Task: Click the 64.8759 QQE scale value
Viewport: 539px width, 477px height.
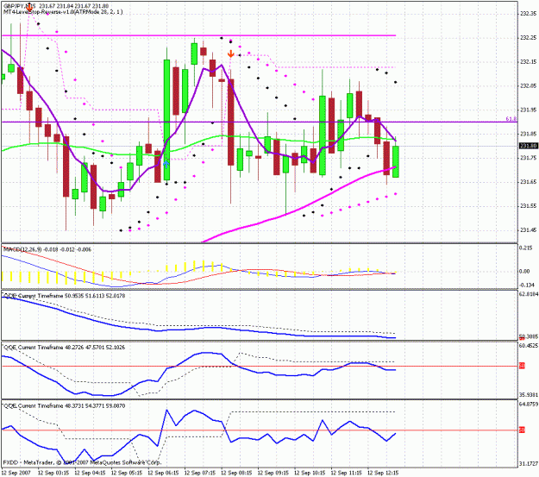Action: click(529, 404)
